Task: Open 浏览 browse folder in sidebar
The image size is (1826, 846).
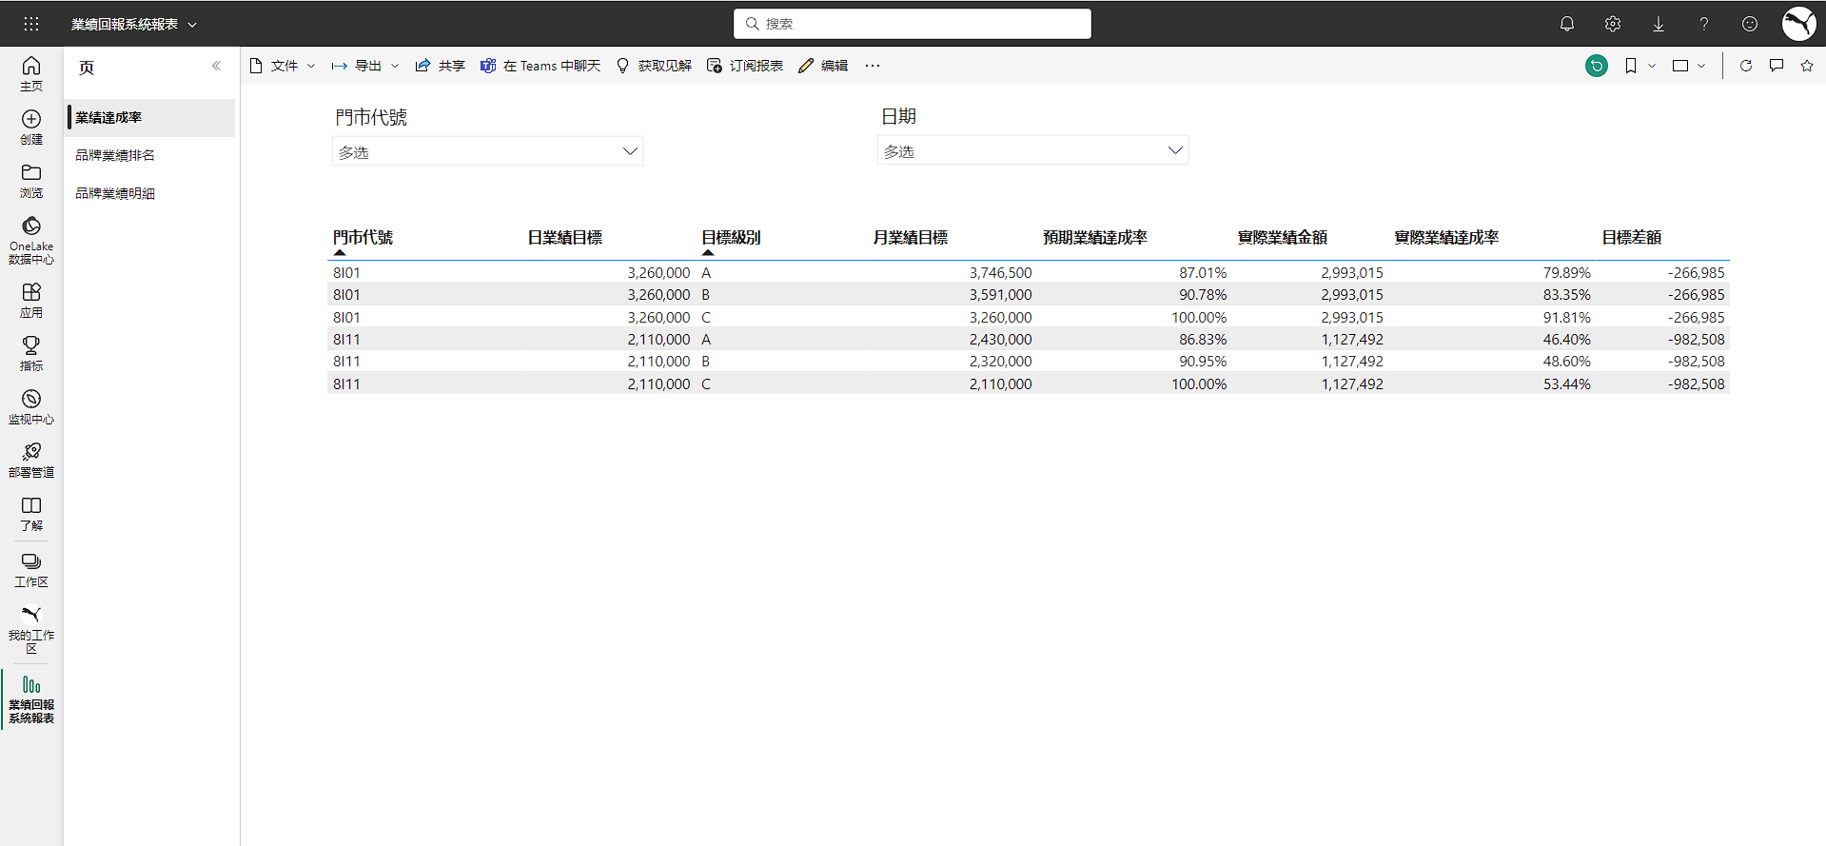Action: click(x=31, y=180)
